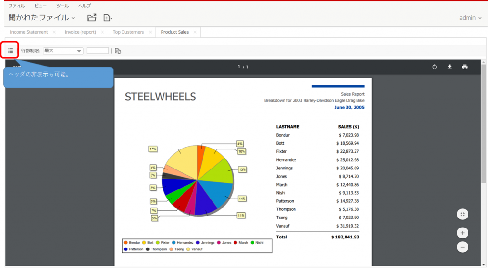Viewport: 488px width, 268px height.
Task: Close the Invoice (report) tab
Action: [x=102, y=32]
